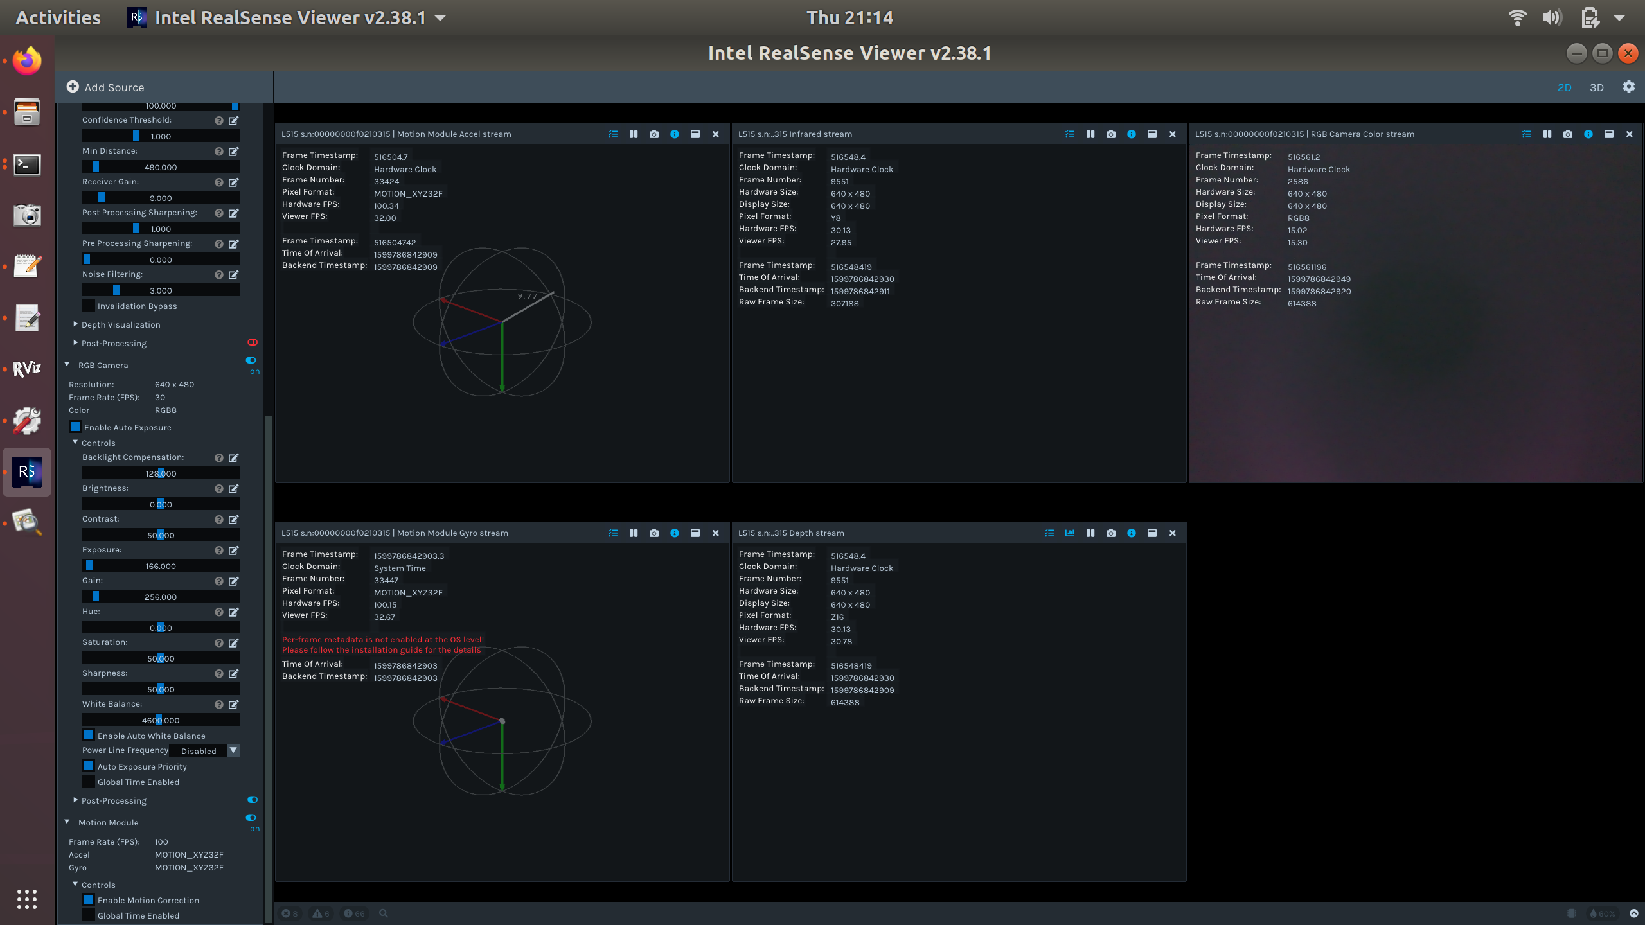This screenshot has height=925, width=1645.
Task: Toggle the Motion Module on/off switch
Action: (x=251, y=818)
